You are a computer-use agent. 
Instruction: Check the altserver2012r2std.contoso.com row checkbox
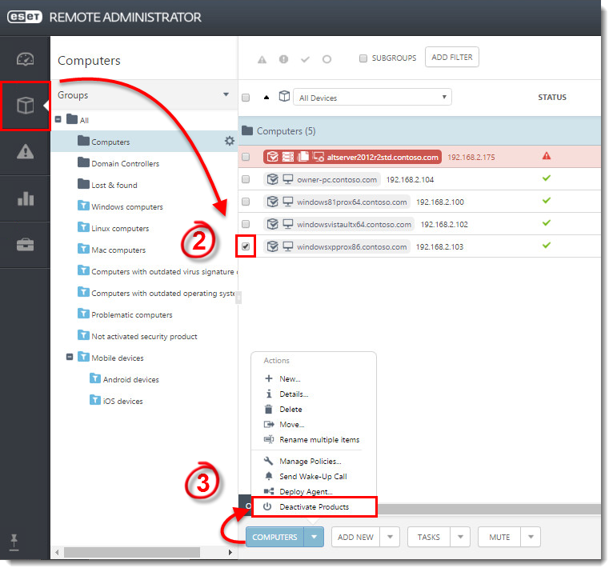click(x=246, y=157)
